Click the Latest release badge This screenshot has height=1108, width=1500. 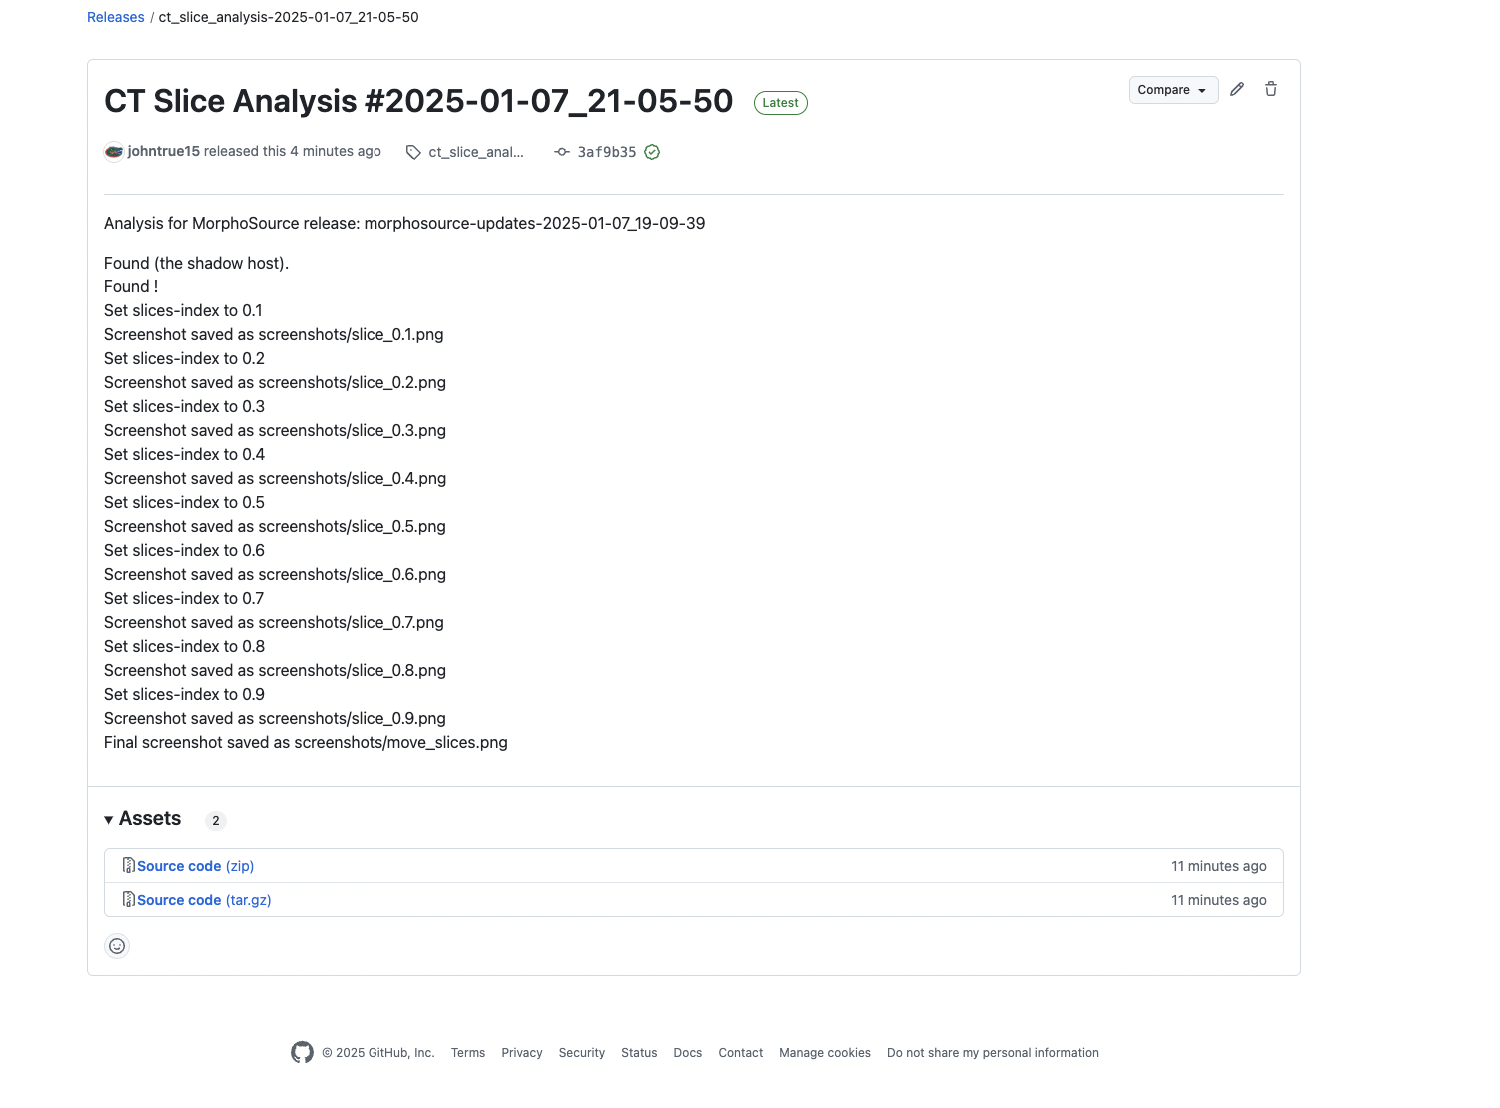click(x=780, y=103)
